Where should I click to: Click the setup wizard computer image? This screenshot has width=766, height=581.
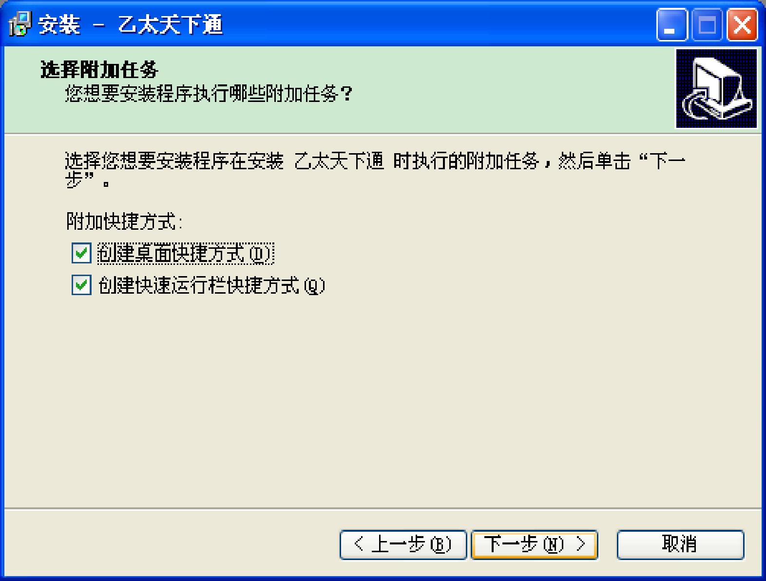(x=716, y=88)
